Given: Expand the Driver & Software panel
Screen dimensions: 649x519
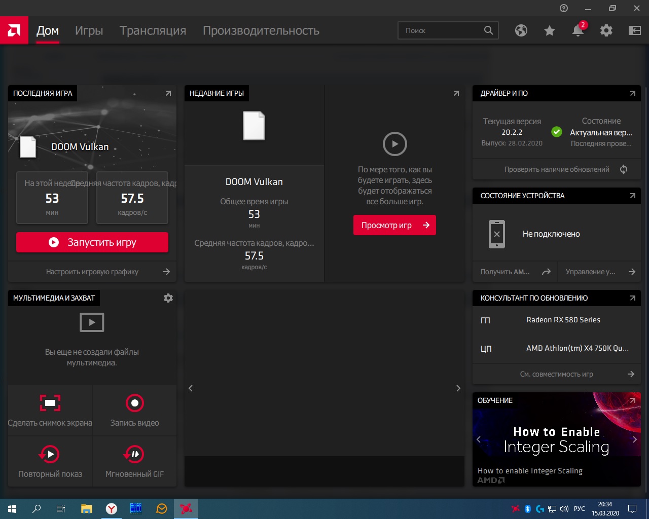Looking at the screenshot, I should point(632,93).
